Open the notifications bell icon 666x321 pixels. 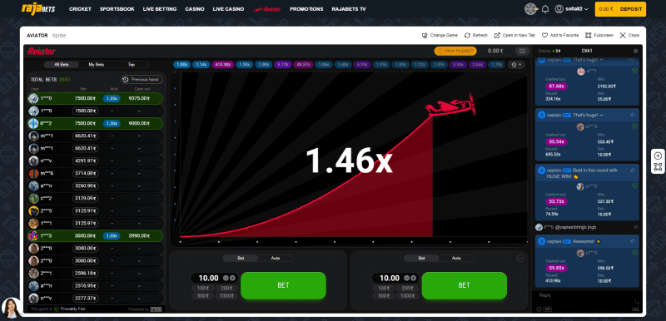point(545,9)
